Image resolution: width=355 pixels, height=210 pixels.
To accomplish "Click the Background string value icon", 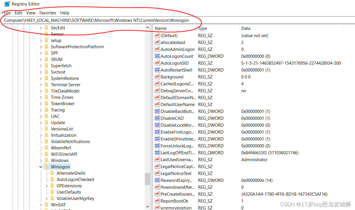I will (157, 77).
